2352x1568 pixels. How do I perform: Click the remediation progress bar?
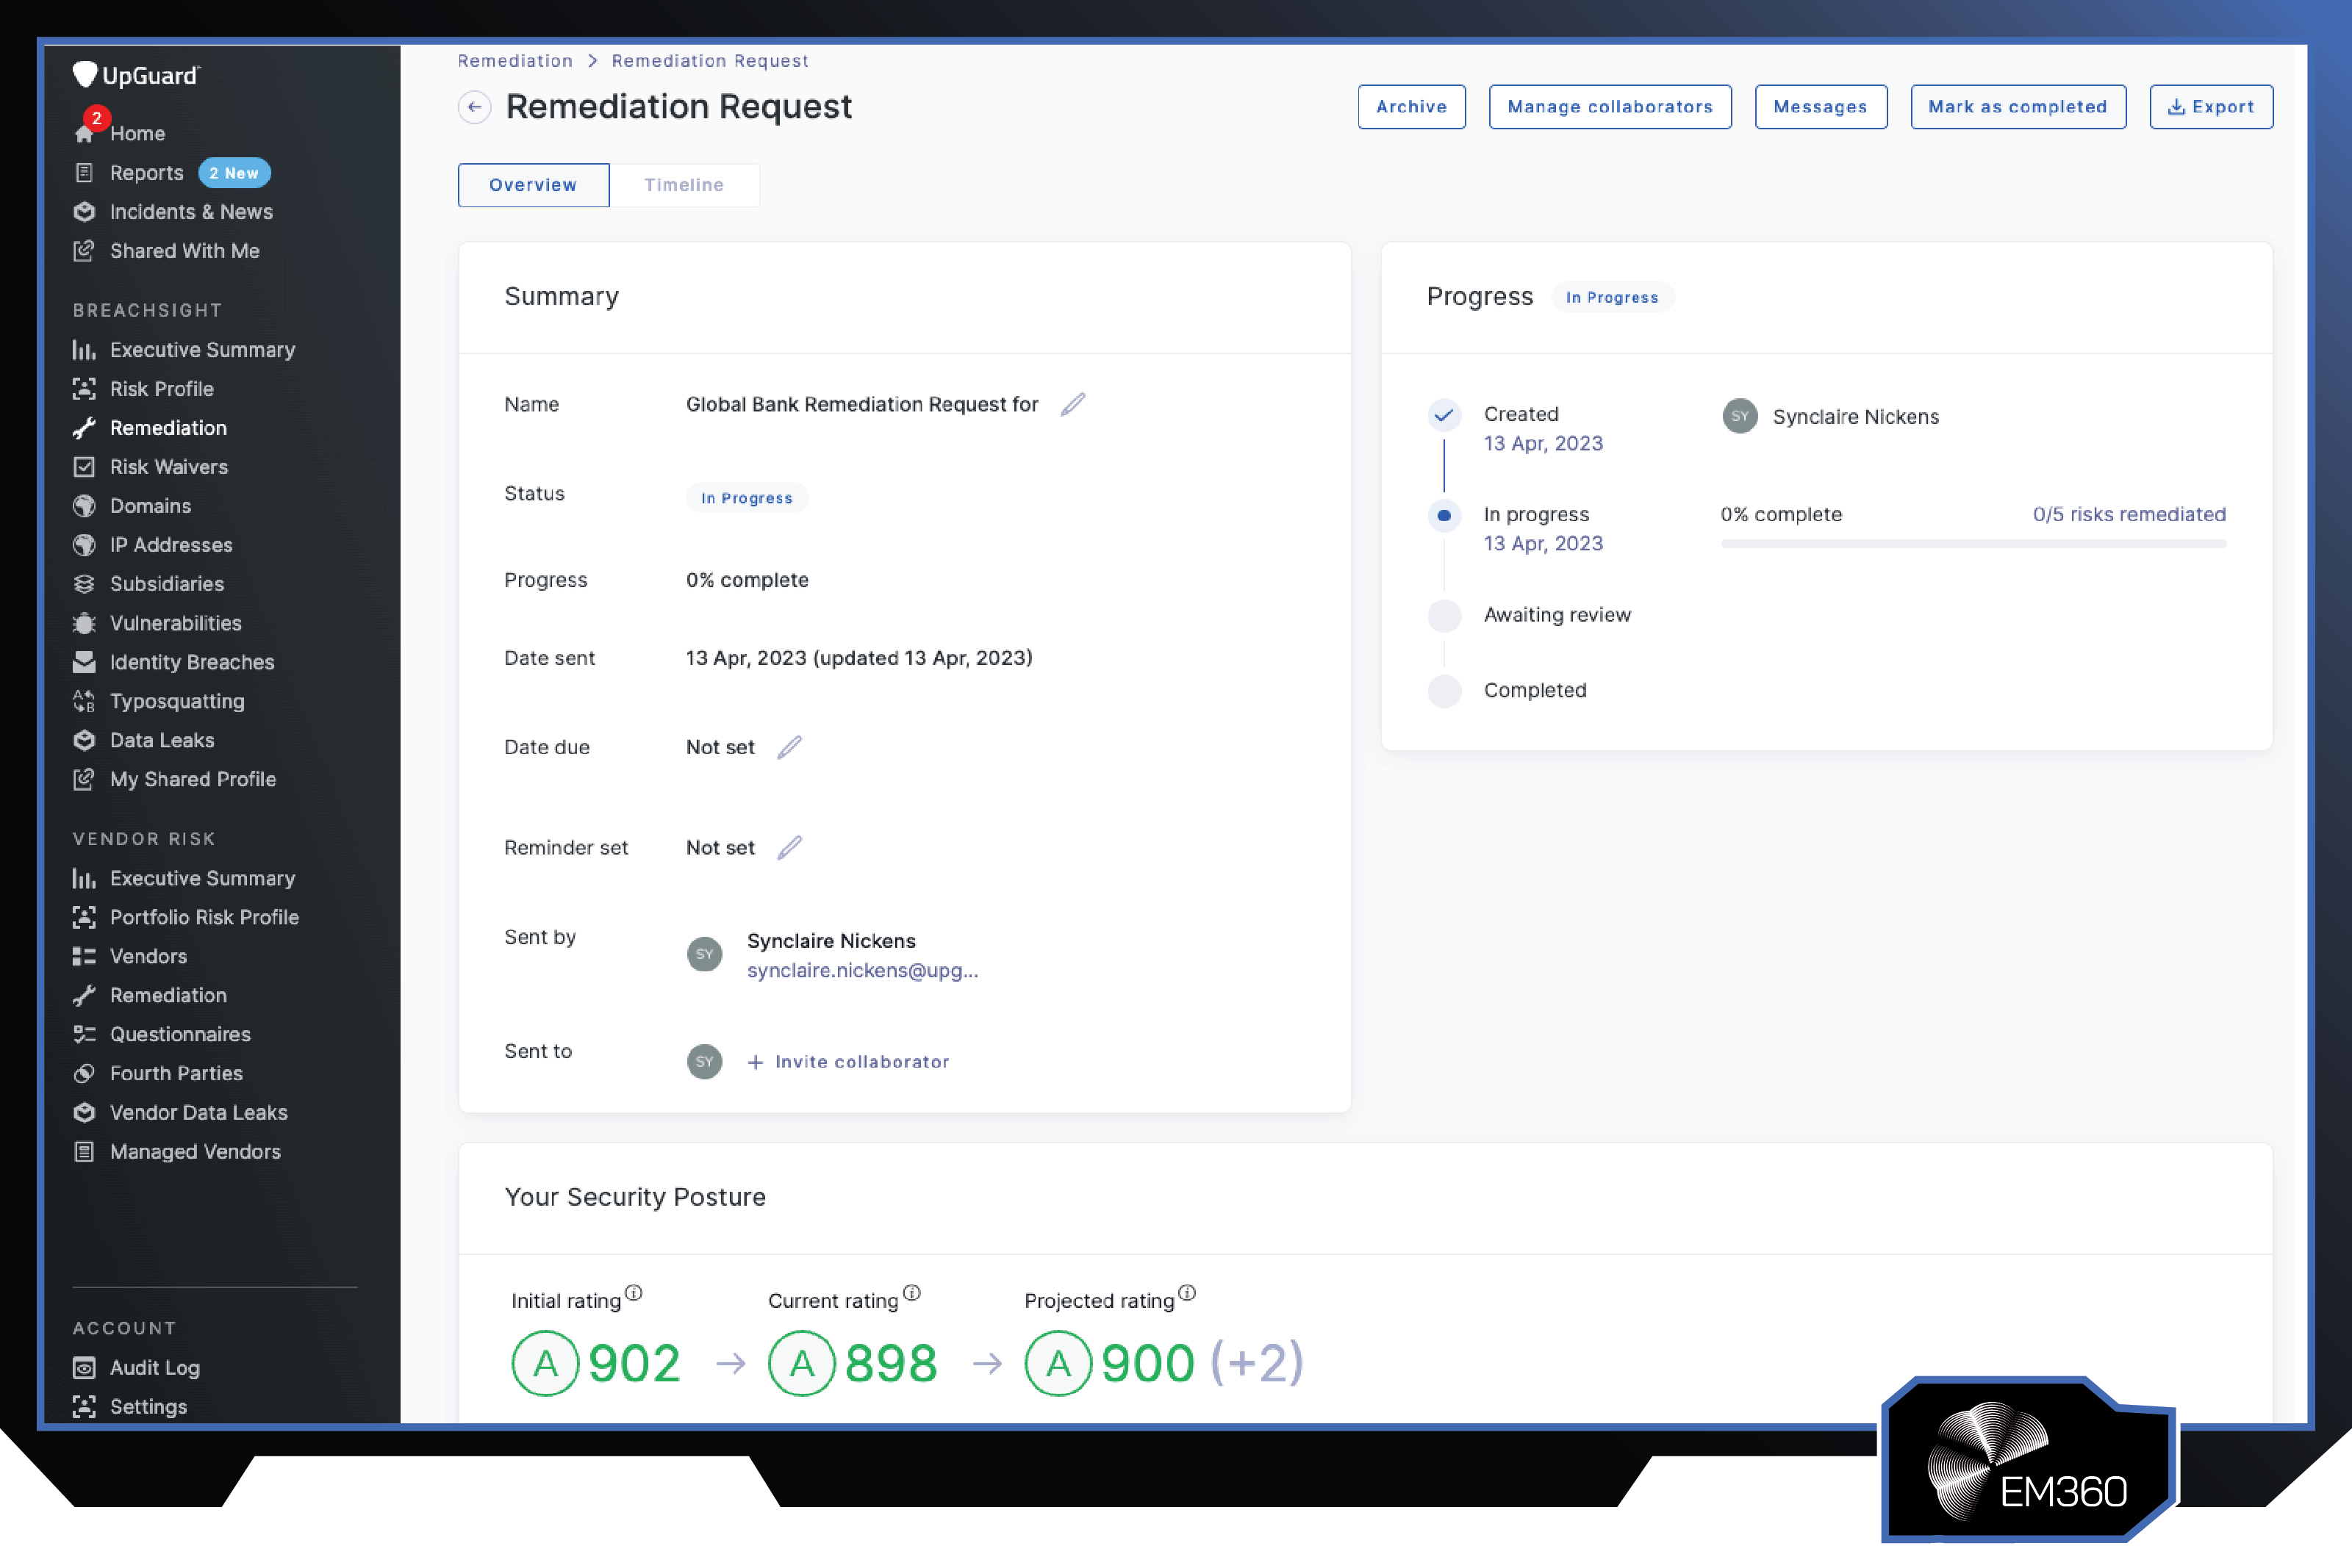point(1973,544)
